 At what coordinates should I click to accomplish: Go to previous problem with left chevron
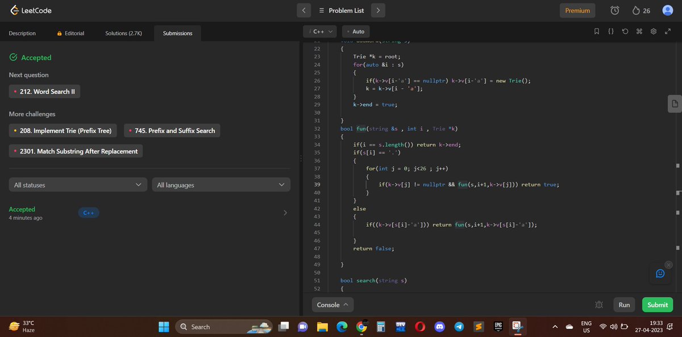point(304,10)
